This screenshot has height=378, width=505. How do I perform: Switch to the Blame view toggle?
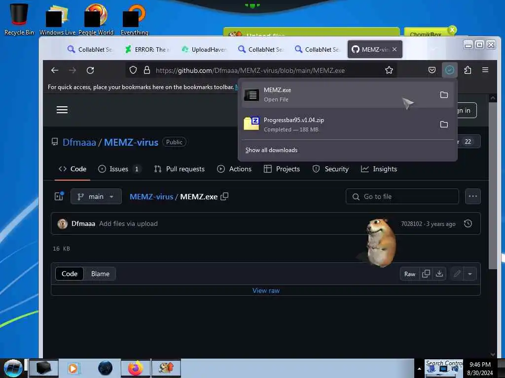click(x=100, y=274)
